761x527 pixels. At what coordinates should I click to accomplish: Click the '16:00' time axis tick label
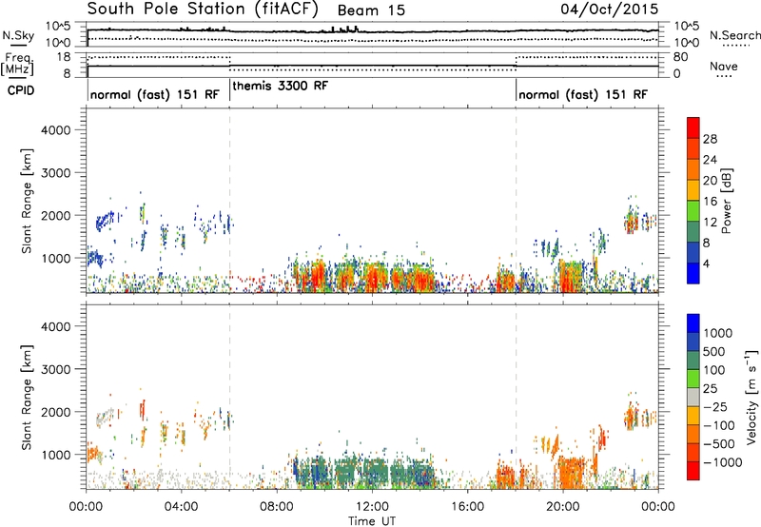click(x=467, y=507)
